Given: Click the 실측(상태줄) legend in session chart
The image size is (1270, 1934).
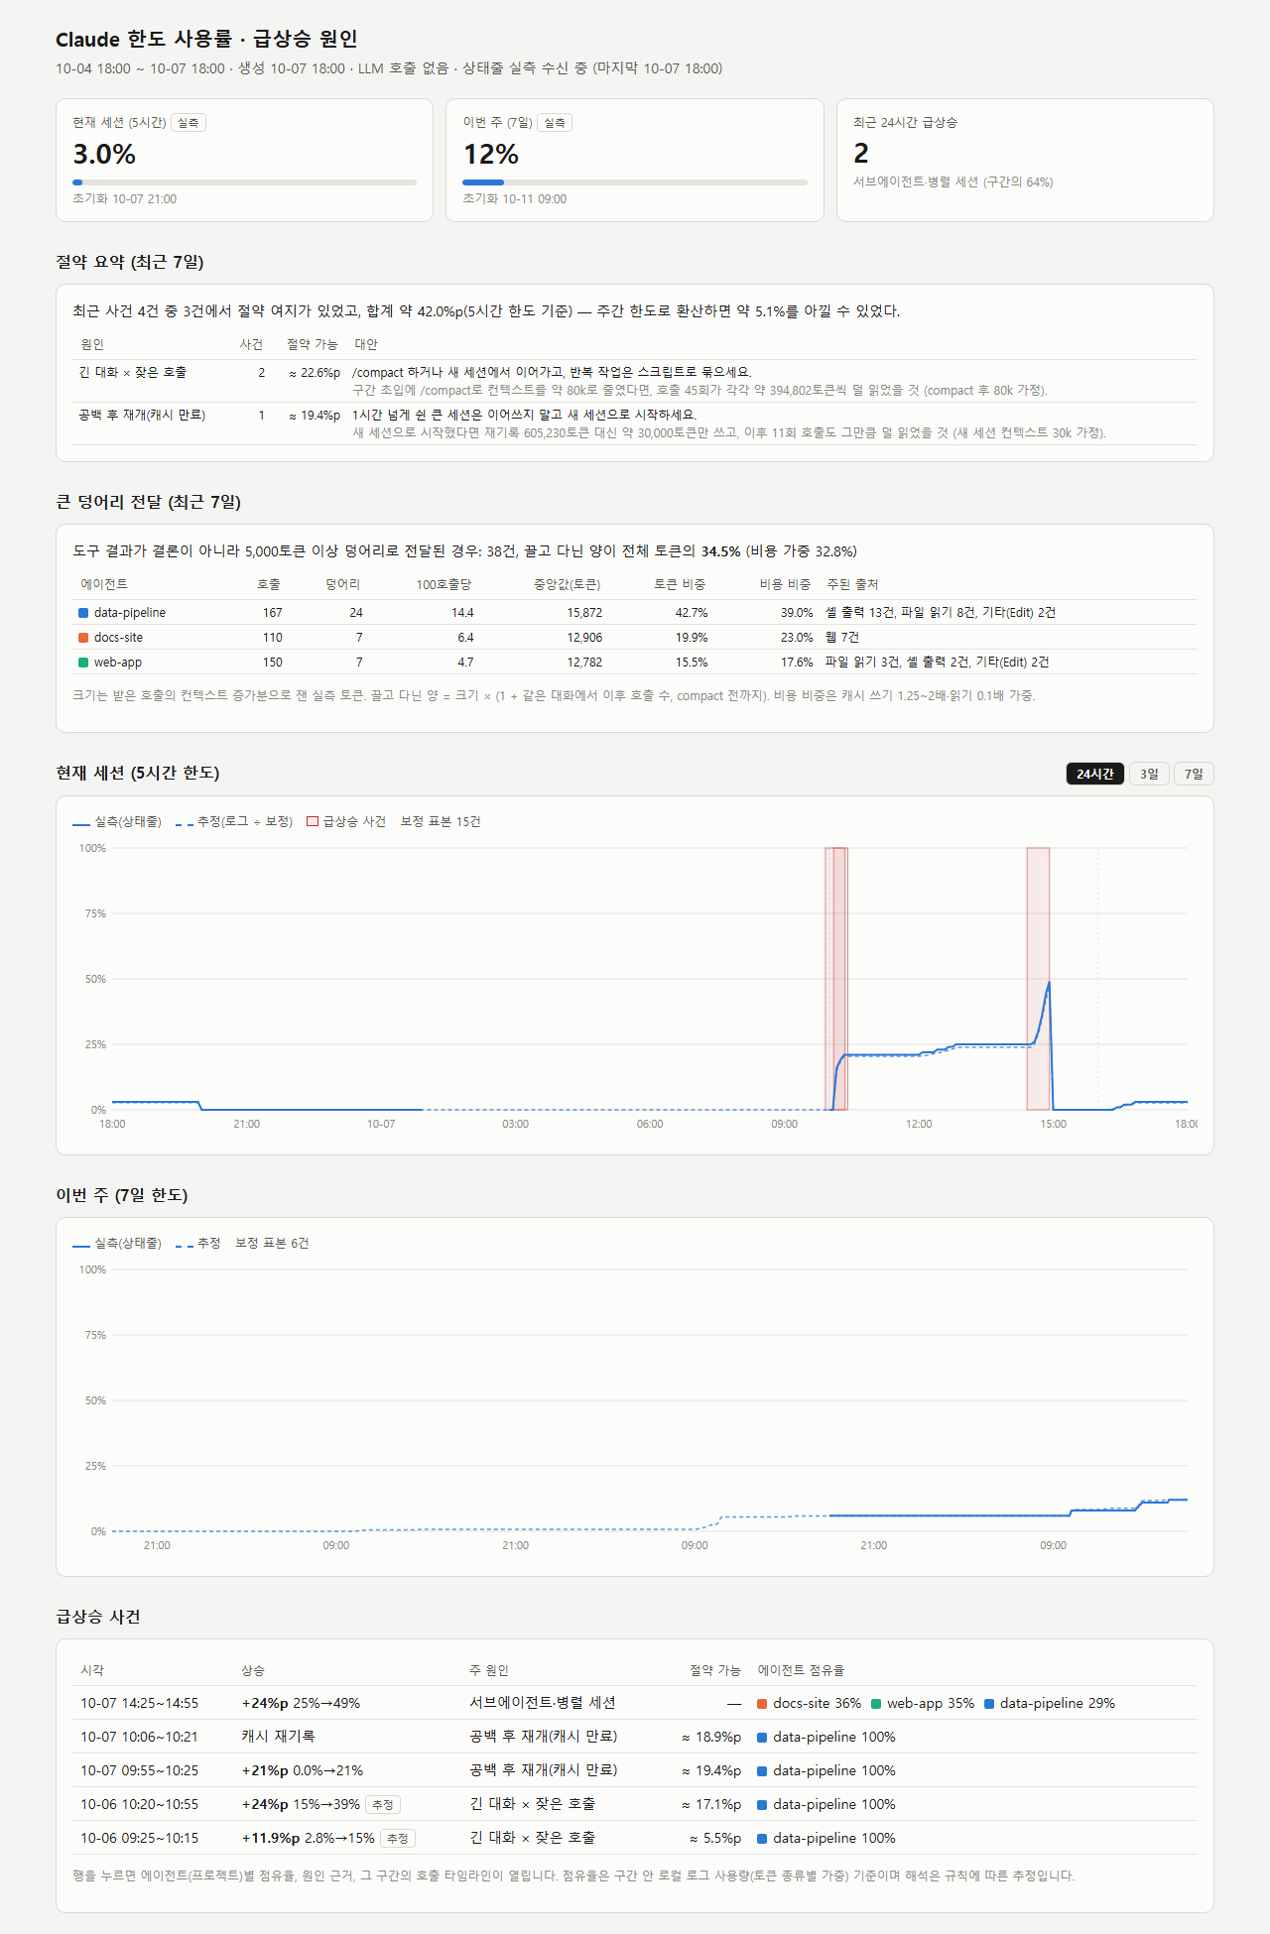Looking at the screenshot, I should [x=117, y=822].
